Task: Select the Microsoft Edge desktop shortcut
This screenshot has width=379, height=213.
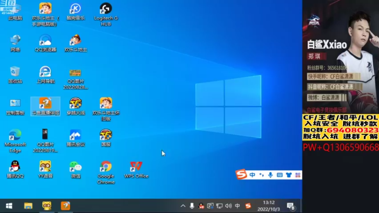Action: coord(15,141)
